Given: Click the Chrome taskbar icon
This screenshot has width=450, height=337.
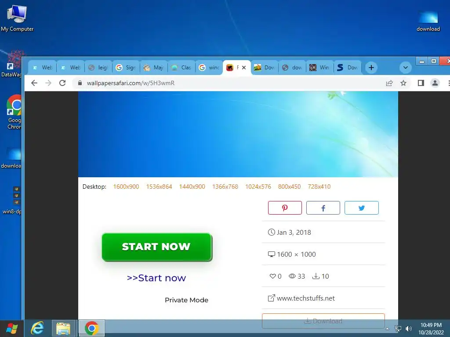Looking at the screenshot, I should pos(92,328).
